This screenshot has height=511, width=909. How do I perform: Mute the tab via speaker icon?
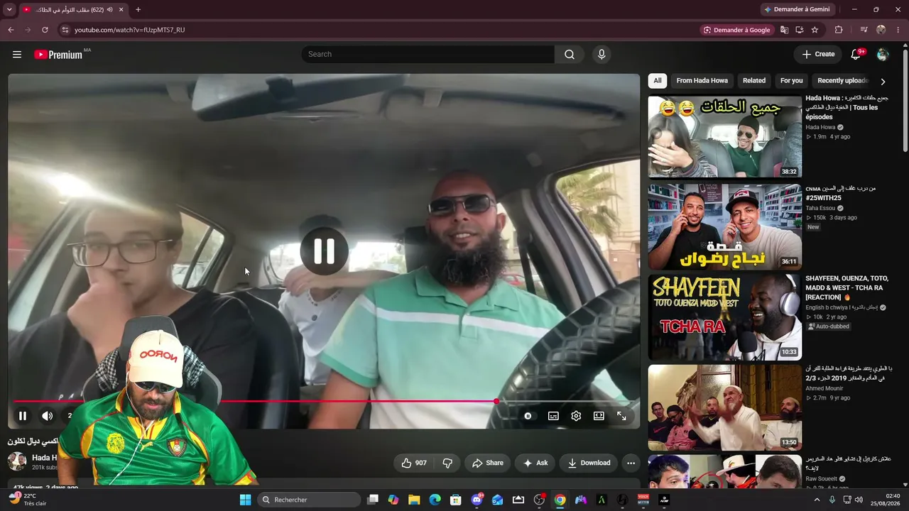click(109, 10)
